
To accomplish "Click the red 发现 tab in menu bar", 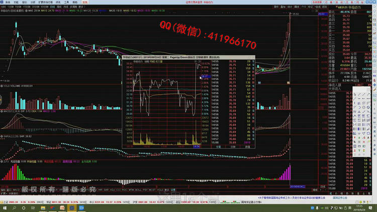I will coord(85,2).
